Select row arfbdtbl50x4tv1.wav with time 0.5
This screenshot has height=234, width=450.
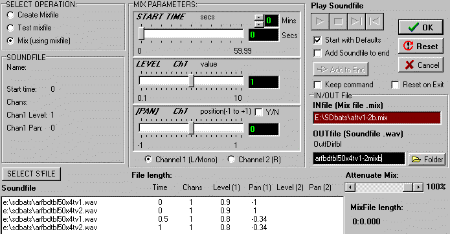pos(172,219)
